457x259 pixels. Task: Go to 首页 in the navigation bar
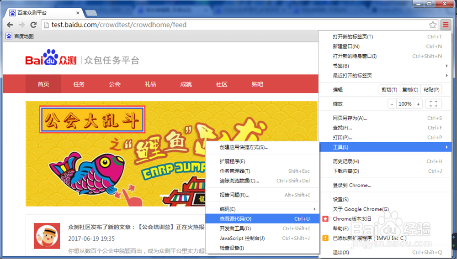click(x=43, y=84)
